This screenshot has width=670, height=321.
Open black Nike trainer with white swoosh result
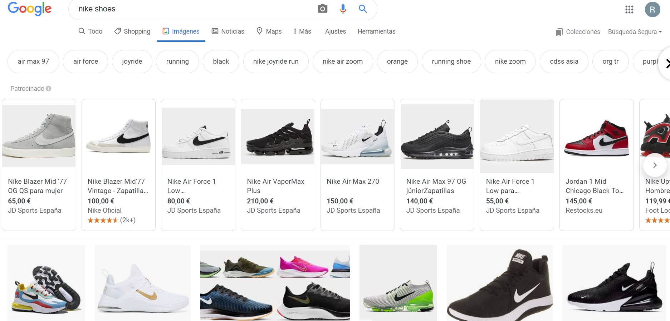click(500, 283)
